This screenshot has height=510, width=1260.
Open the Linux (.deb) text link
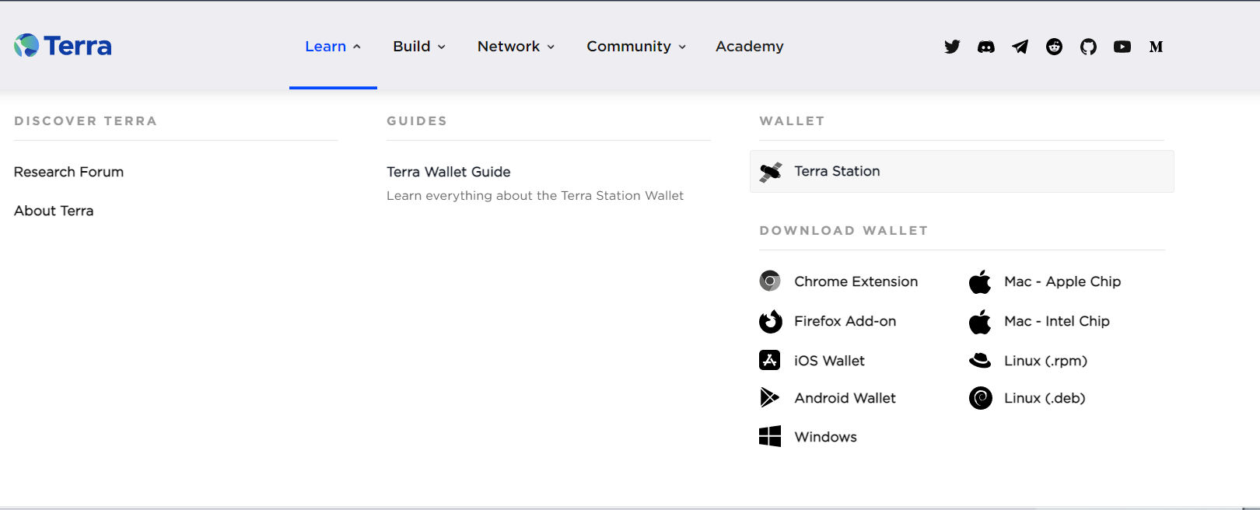1045,398
